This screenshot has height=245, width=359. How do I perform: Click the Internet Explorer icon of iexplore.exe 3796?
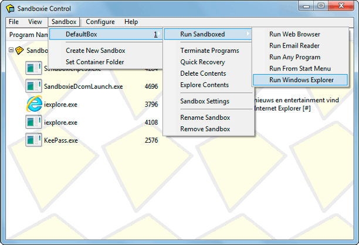pyautogui.click(x=34, y=104)
